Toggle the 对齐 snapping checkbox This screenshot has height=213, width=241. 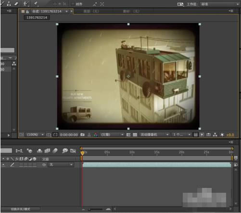(x=73, y=4)
